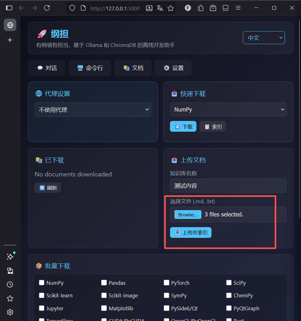Click the 纲担 title text
Image resolution: width=301 pixels, height=321 pixels.
pyautogui.click(x=59, y=34)
